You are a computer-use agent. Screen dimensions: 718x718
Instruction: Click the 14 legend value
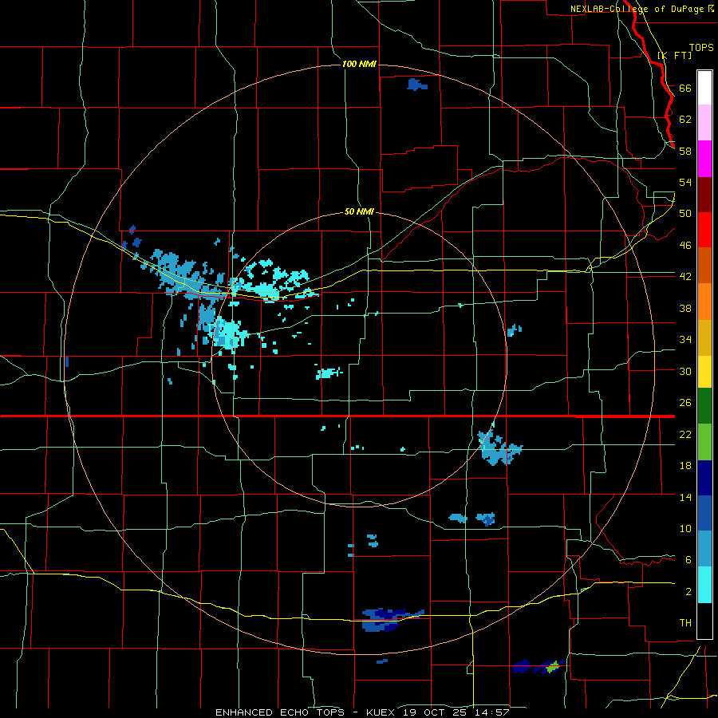pos(685,497)
